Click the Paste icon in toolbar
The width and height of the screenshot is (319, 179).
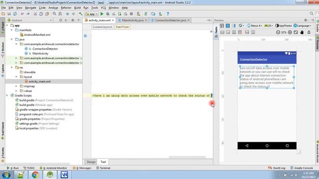[47, 14]
